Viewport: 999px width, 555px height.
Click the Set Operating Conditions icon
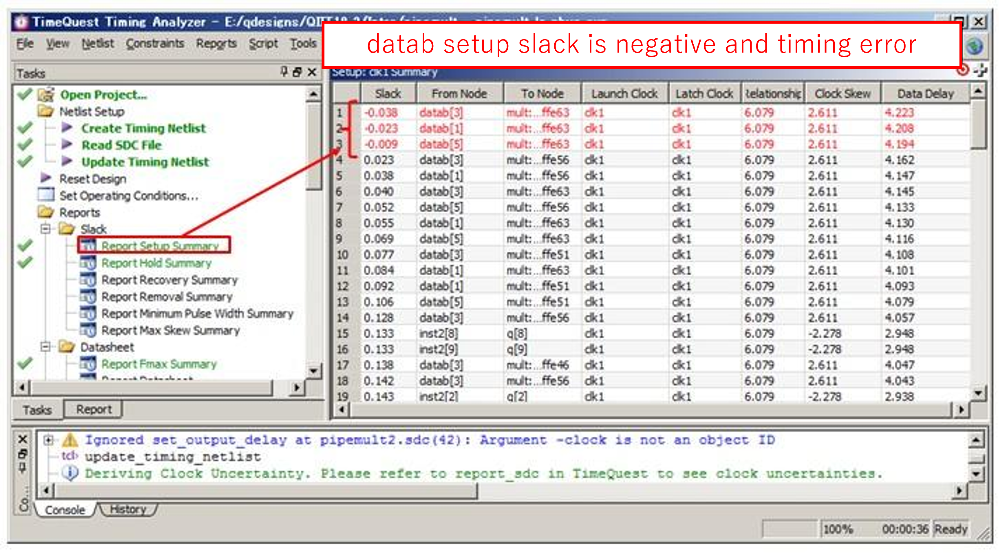pos(46,195)
